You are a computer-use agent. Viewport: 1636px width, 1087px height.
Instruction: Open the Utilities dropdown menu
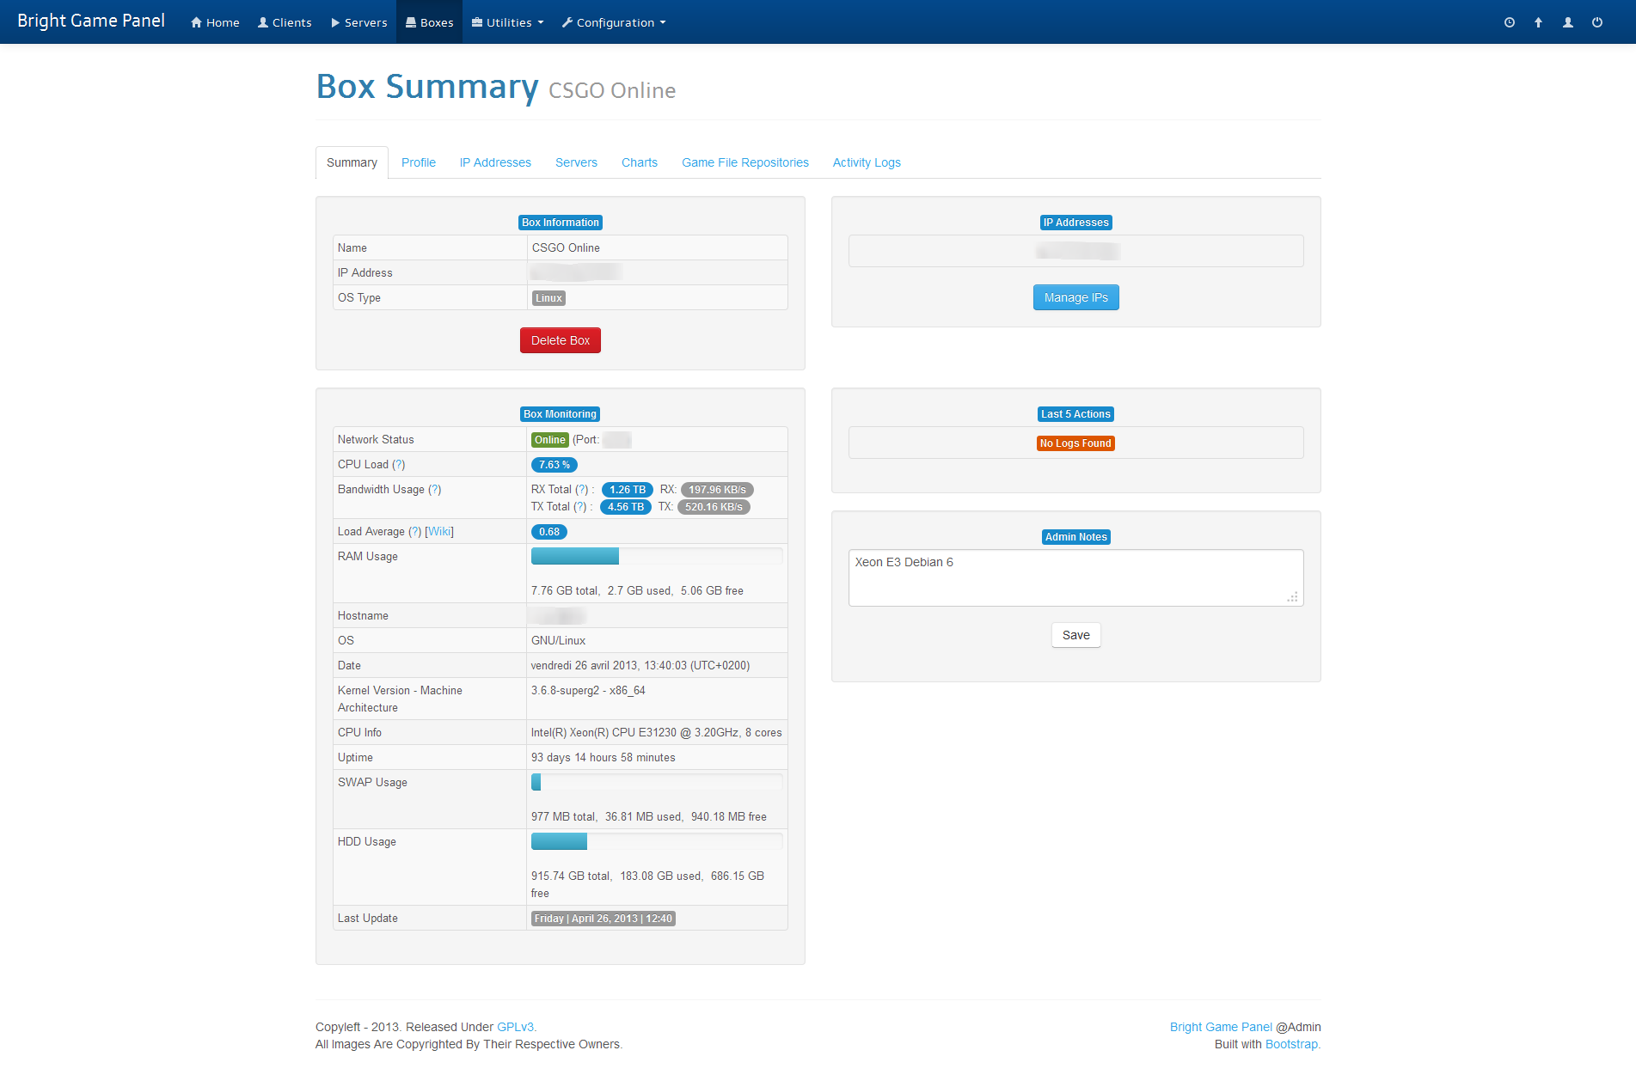(x=507, y=21)
